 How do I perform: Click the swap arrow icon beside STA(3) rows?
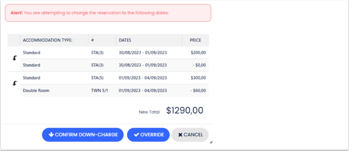(x=15, y=58)
